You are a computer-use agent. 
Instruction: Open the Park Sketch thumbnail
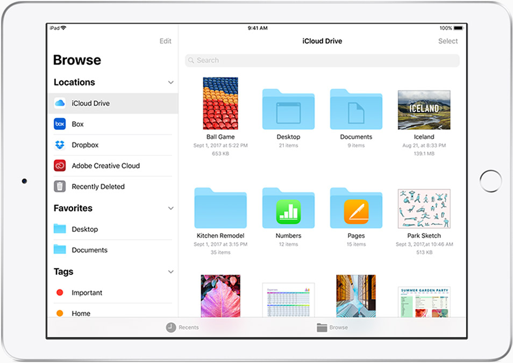424,208
